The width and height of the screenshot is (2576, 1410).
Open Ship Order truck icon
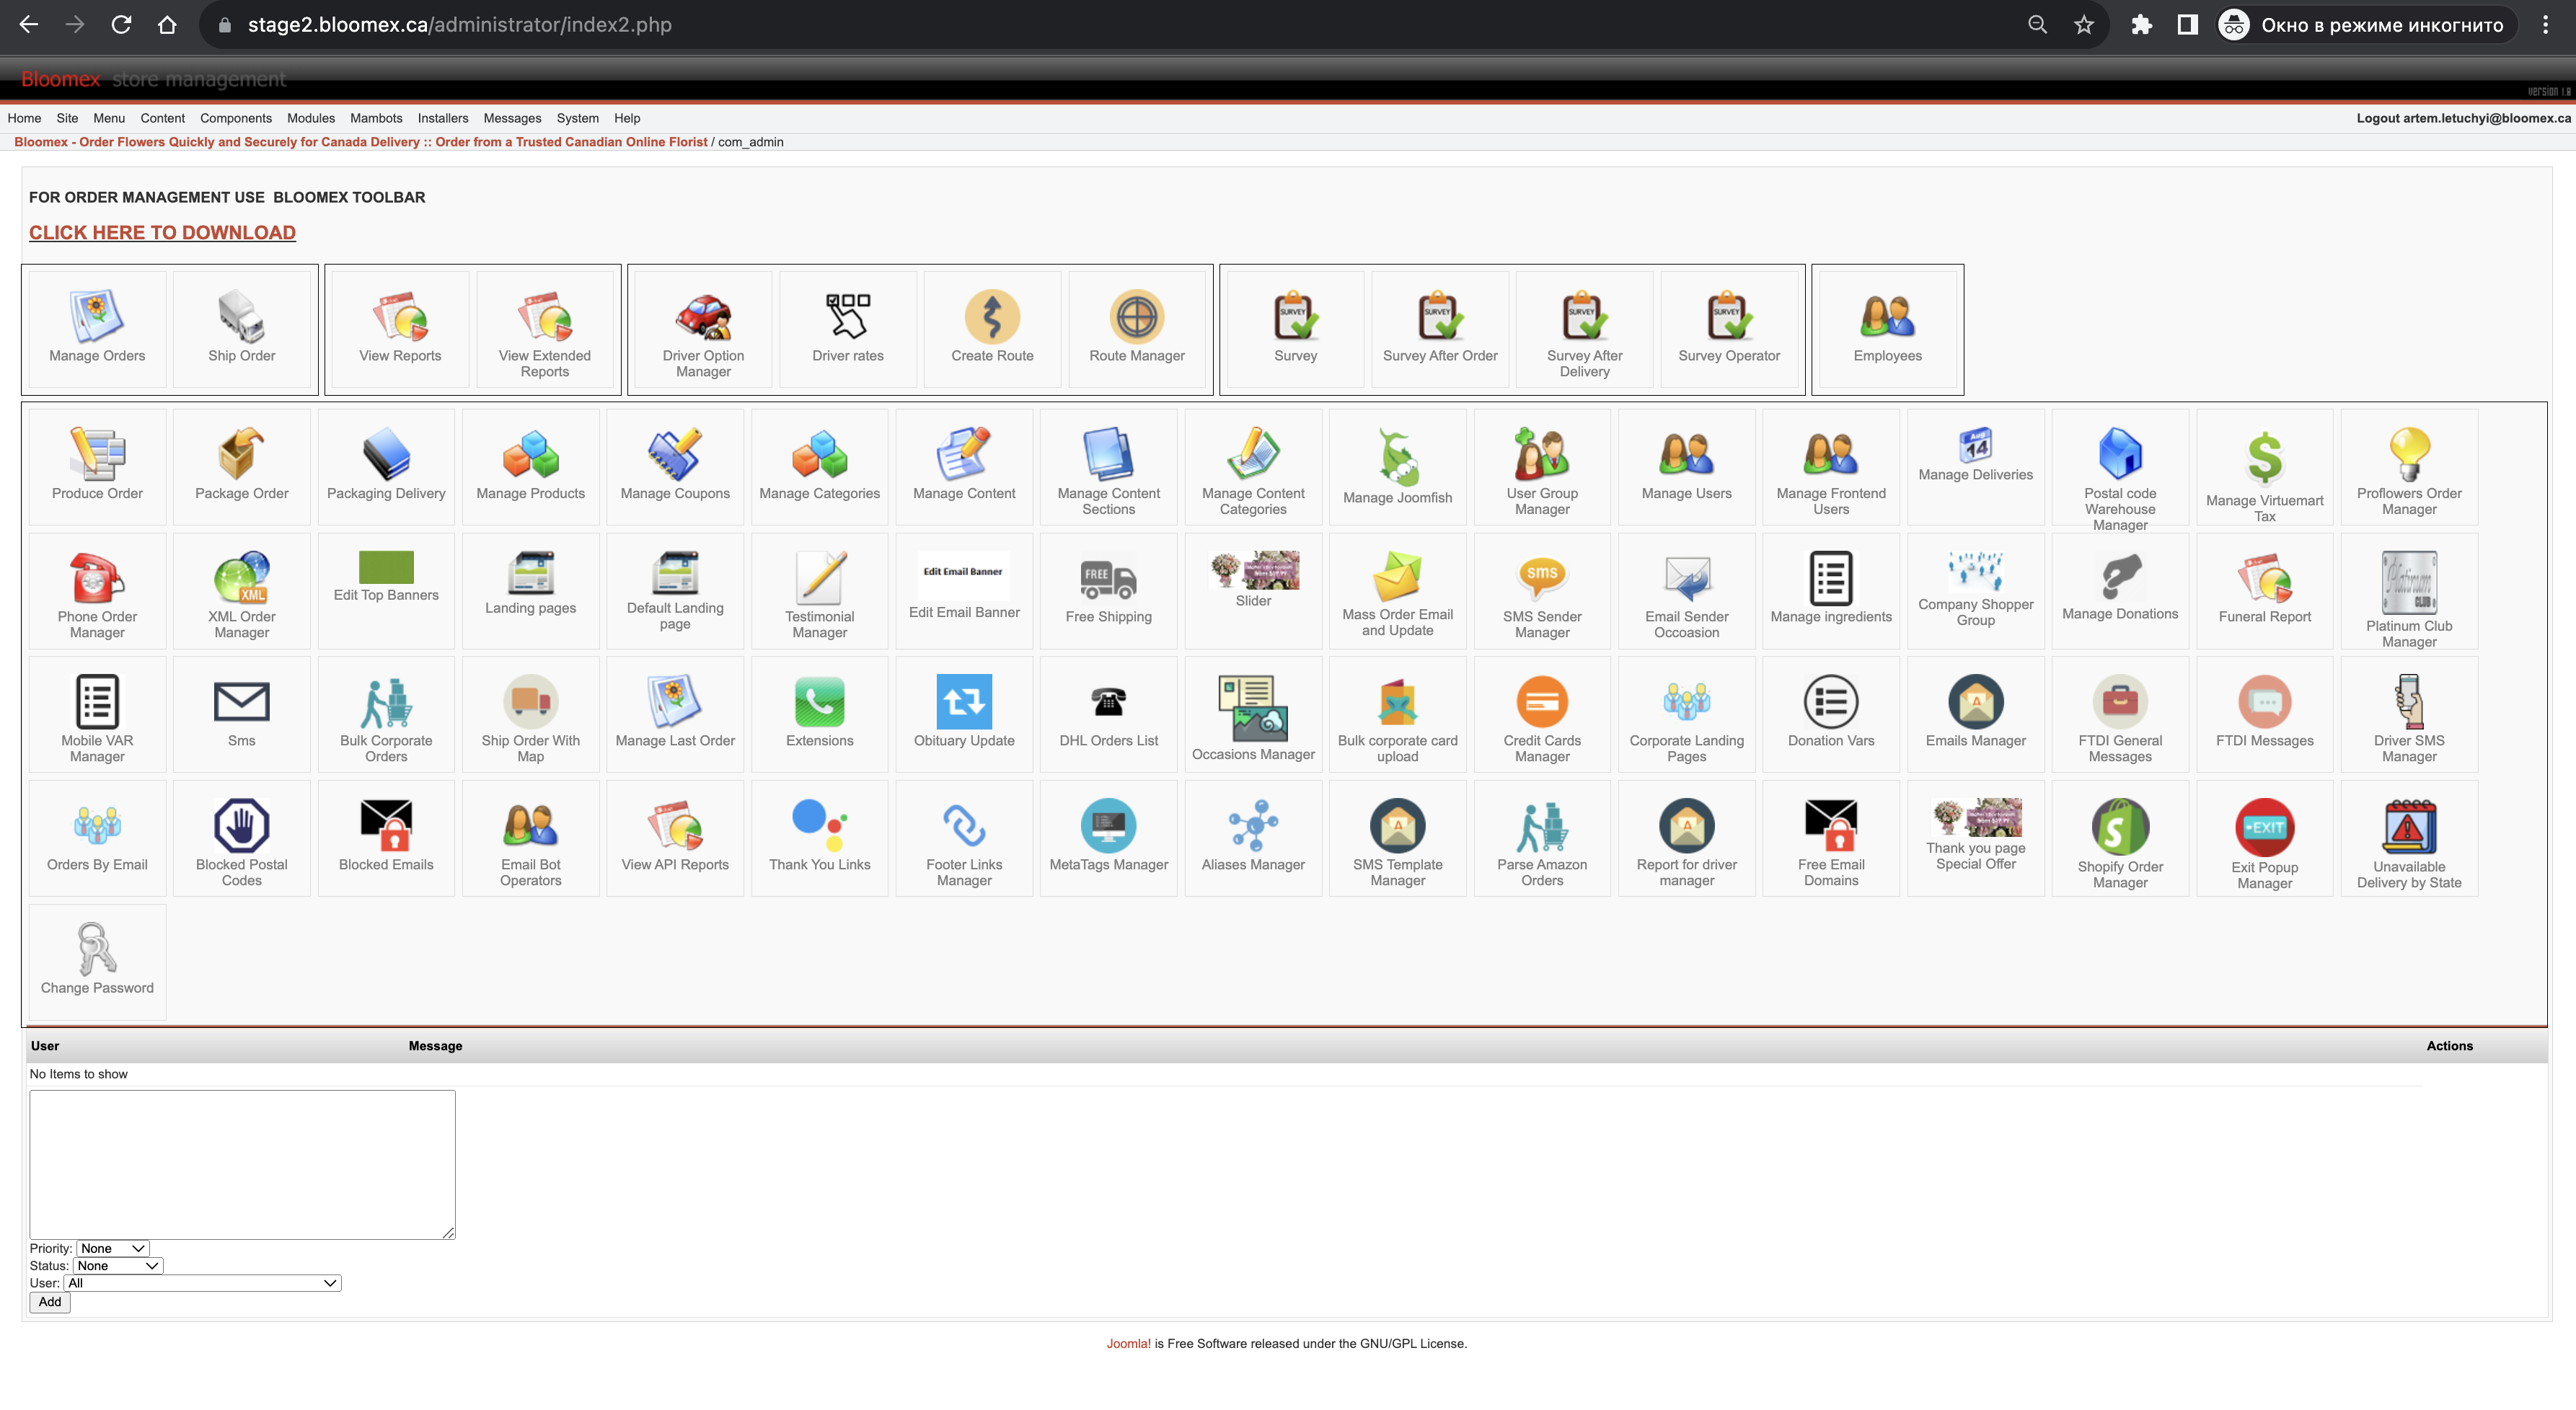tap(241, 316)
